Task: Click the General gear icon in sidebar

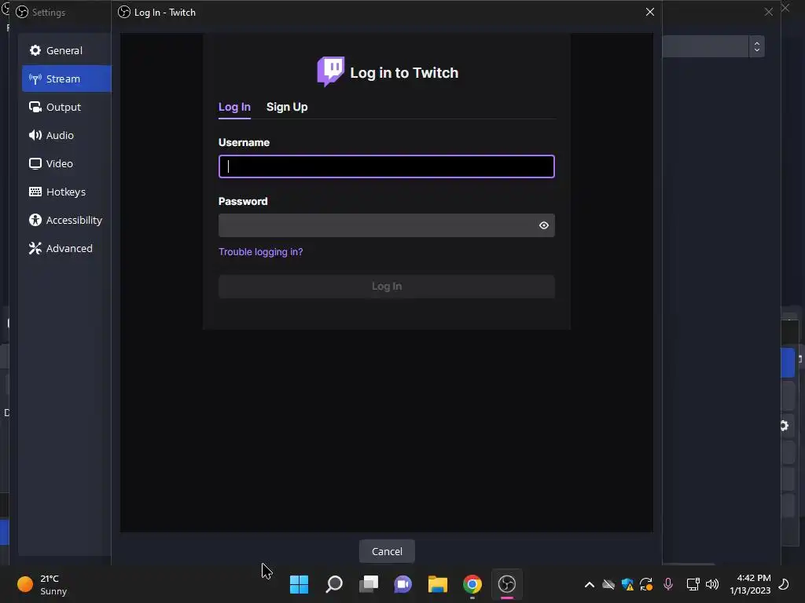Action: pos(35,50)
